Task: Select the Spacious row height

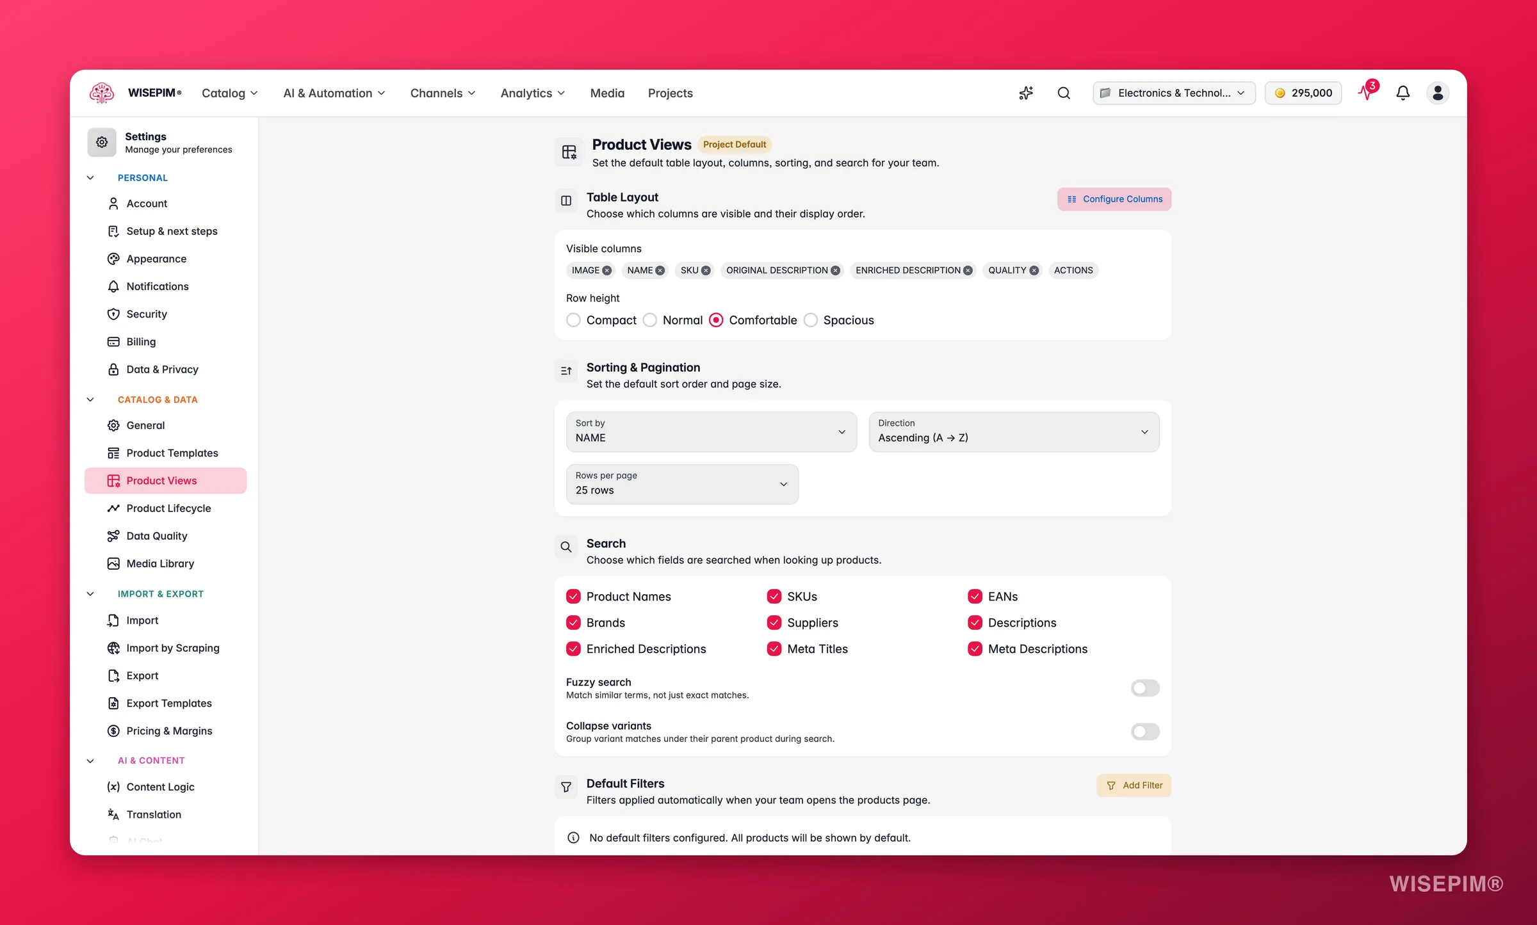Action: pos(811,320)
